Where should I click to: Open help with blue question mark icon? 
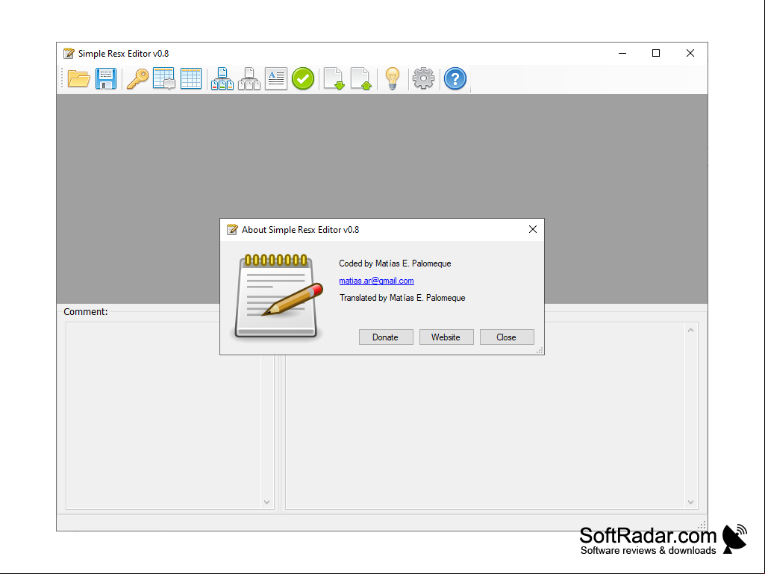point(455,78)
